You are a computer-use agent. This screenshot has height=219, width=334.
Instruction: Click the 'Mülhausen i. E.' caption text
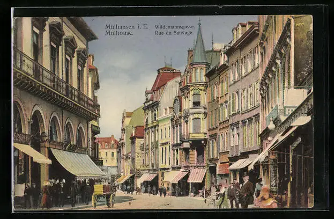pyautogui.click(x=127, y=26)
